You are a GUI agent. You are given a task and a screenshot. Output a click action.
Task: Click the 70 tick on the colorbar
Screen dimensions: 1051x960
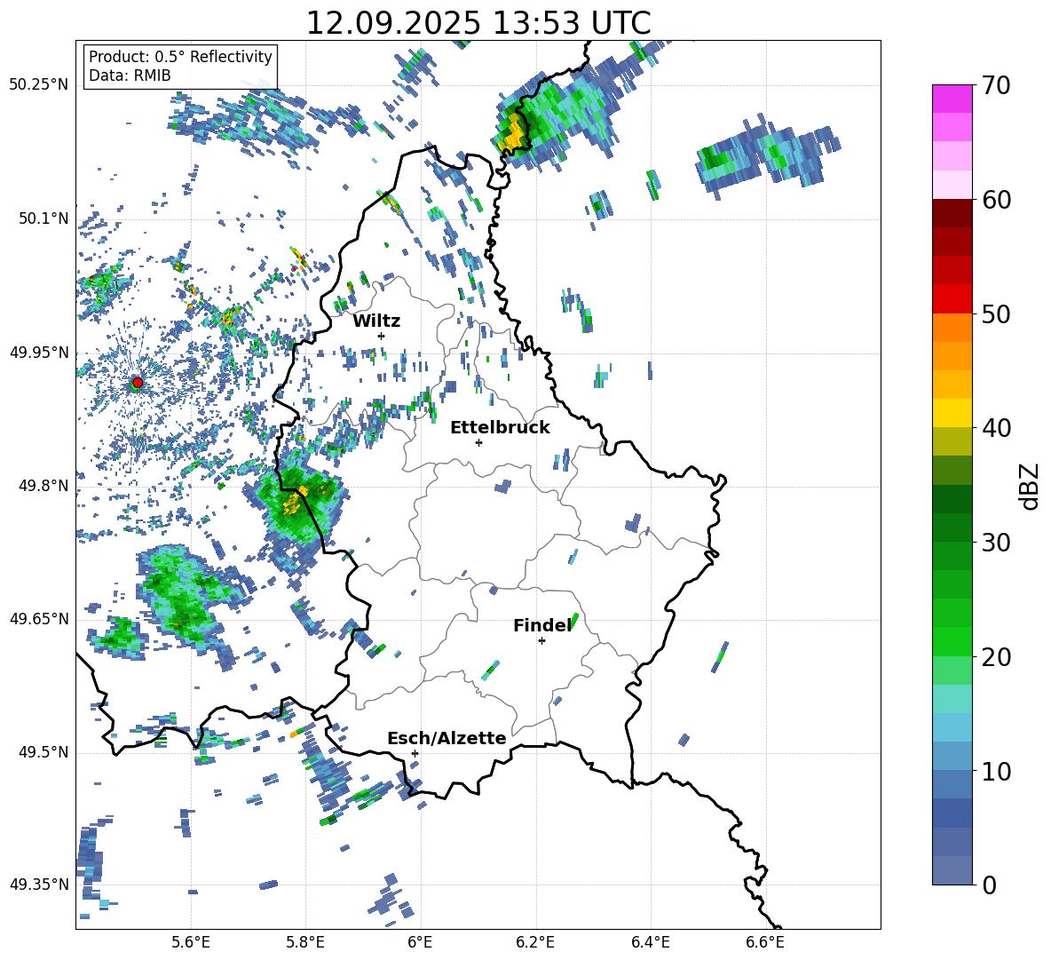pos(997,85)
